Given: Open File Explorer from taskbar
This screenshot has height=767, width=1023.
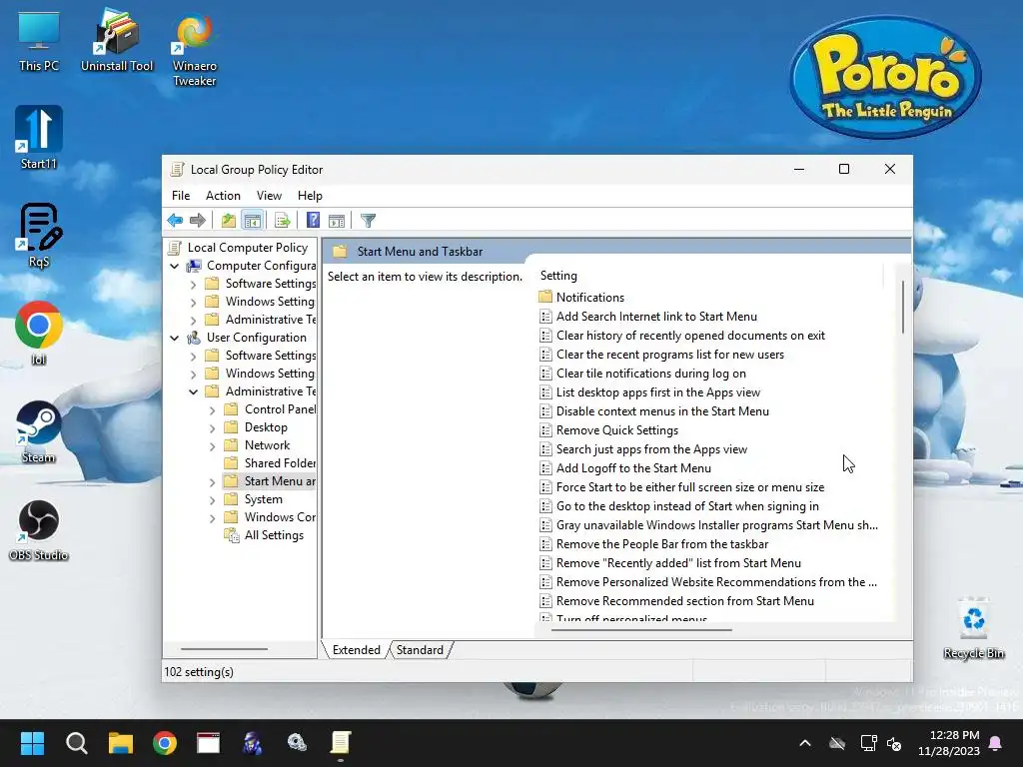Looking at the screenshot, I should tap(121, 743).
